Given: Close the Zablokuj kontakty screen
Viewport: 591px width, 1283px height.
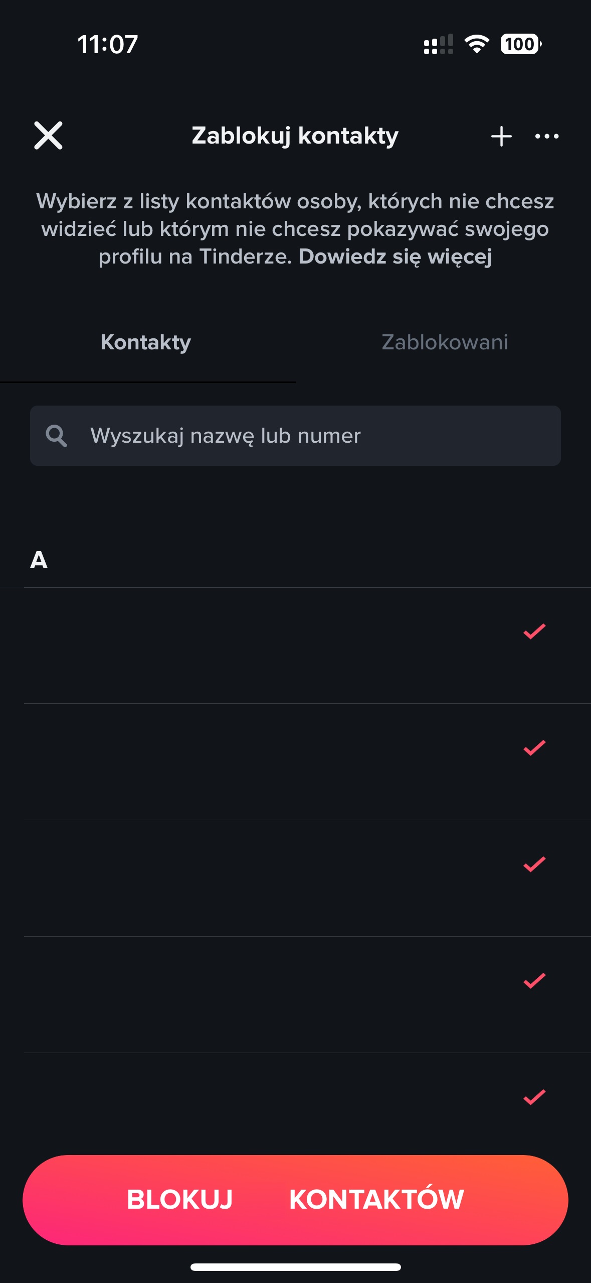Looking at the screenshot, I should [x=48, y=136].
